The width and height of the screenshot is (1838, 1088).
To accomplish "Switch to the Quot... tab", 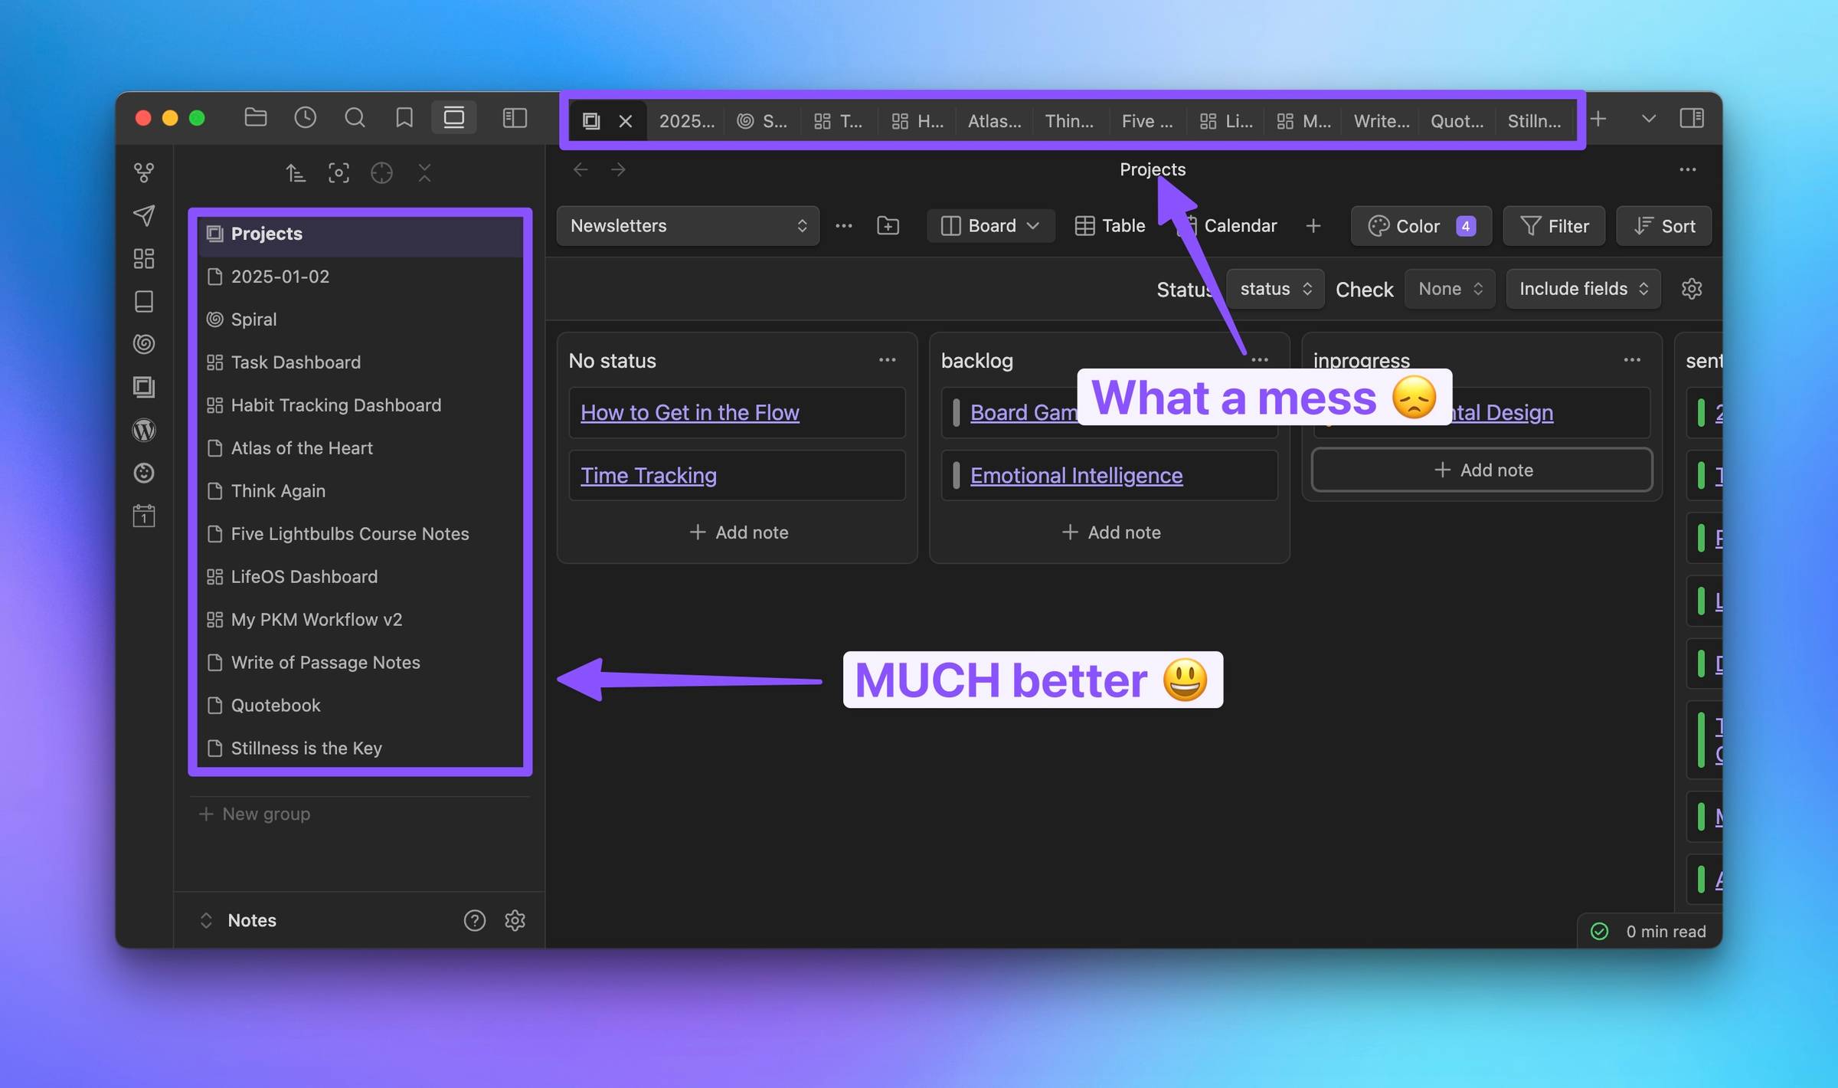I will click(1457, 121).
